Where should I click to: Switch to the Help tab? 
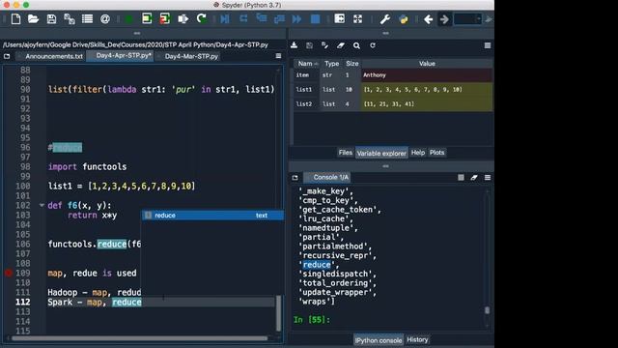[418, 153]
